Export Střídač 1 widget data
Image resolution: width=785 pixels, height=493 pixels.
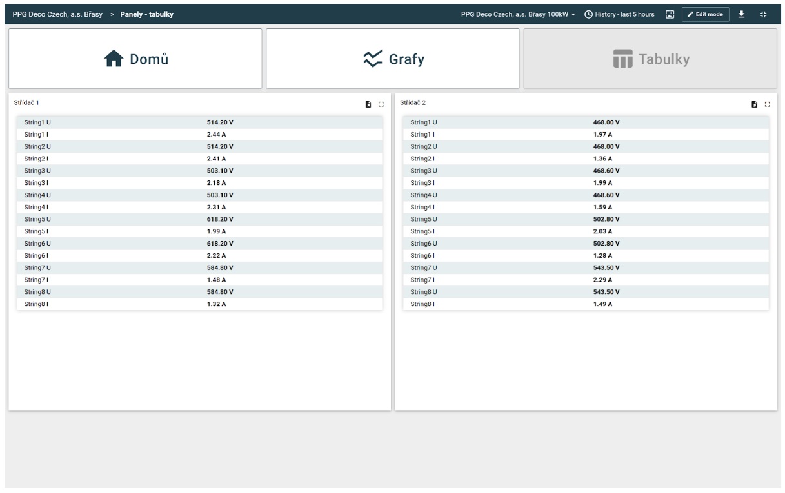pos(368,104)
